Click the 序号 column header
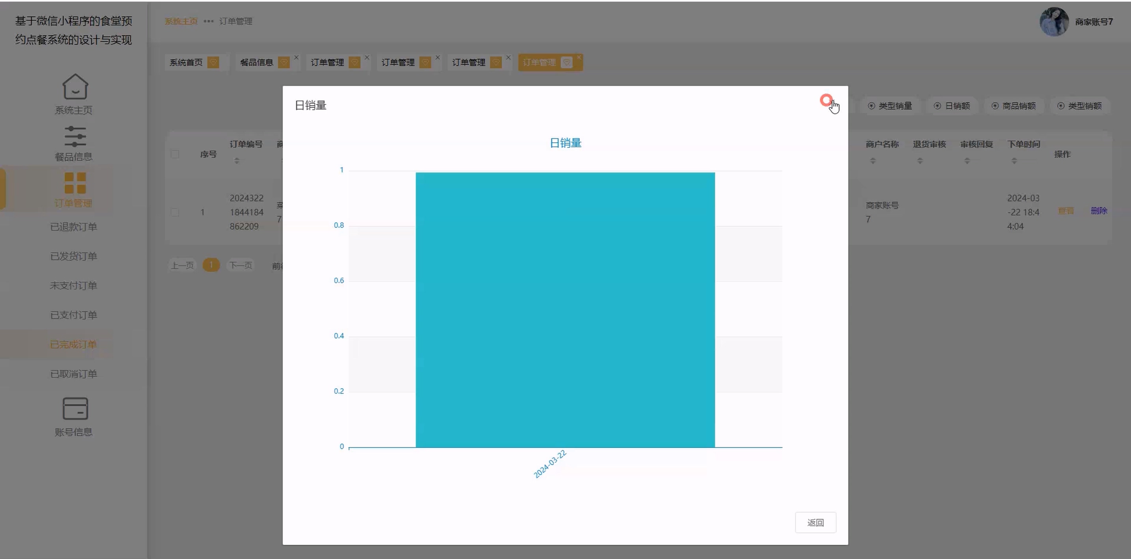The image size is (1131, 559). [208, 154]
